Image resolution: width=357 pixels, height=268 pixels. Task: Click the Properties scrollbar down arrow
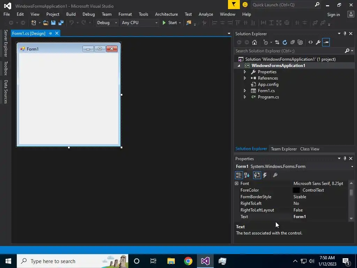click(x=351, y=218)
